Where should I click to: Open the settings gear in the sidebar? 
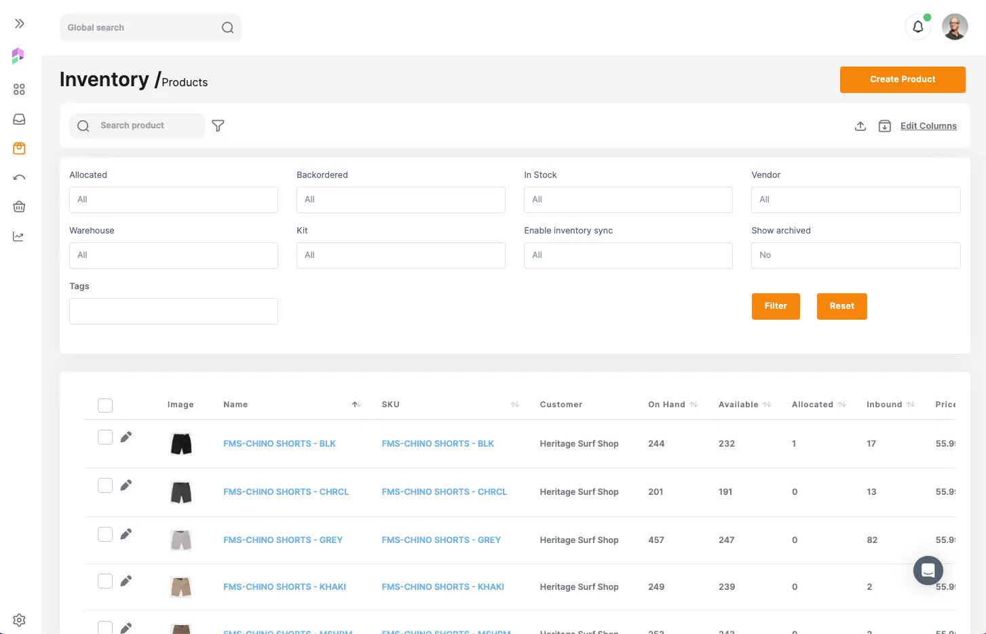19,620
